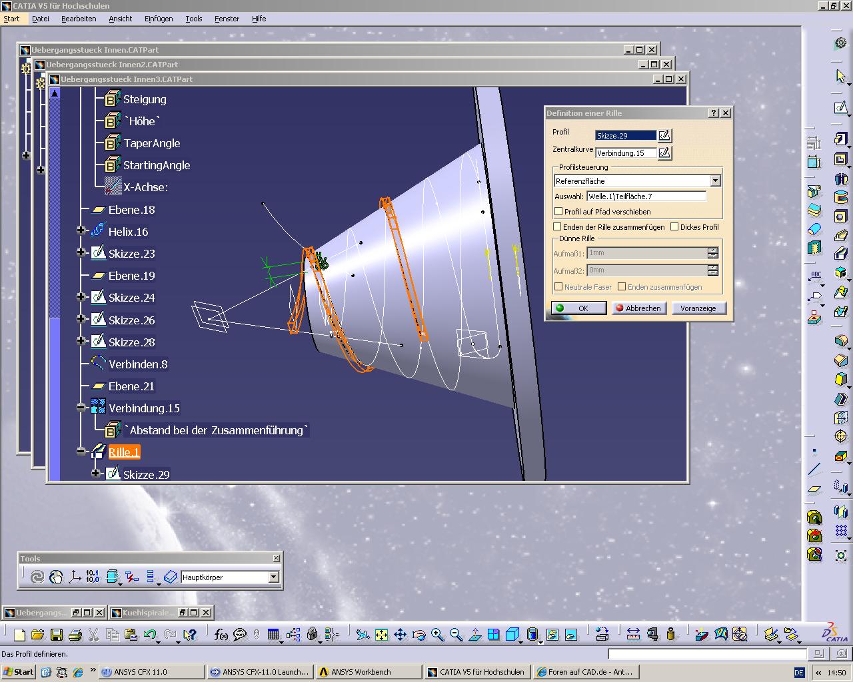Enable 'Enden der Rille zusammenfügen' checkbox
Viewport: 853px width, 682px height.
(558, 227)
